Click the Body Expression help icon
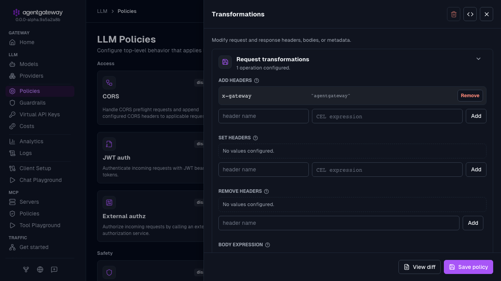Viewport: 501px width, 281px height. 268,245
